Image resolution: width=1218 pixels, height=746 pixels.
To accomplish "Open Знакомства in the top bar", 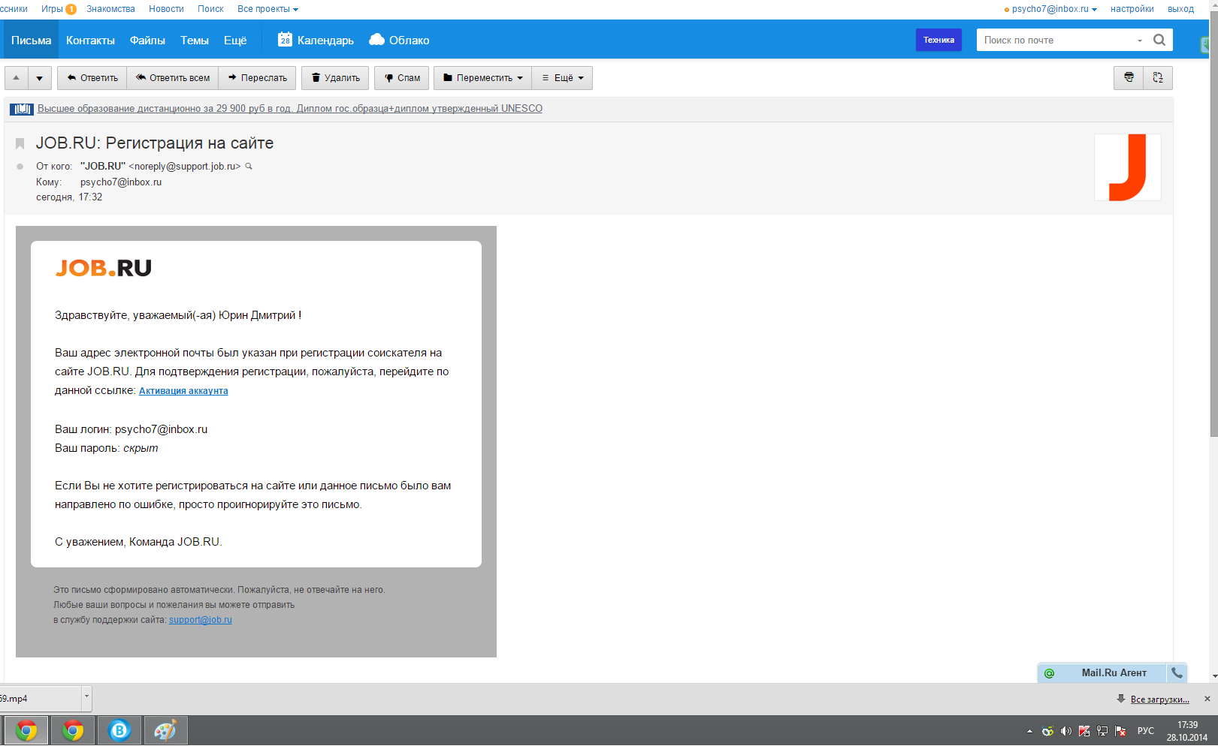I will (110, 9).
